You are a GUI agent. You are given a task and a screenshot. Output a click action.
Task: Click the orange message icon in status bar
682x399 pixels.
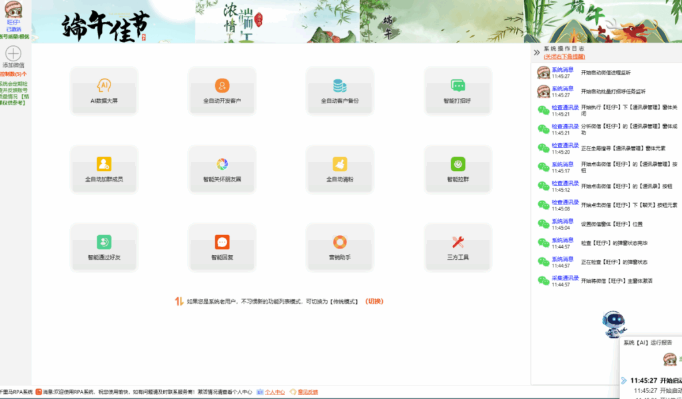point(39,392)
